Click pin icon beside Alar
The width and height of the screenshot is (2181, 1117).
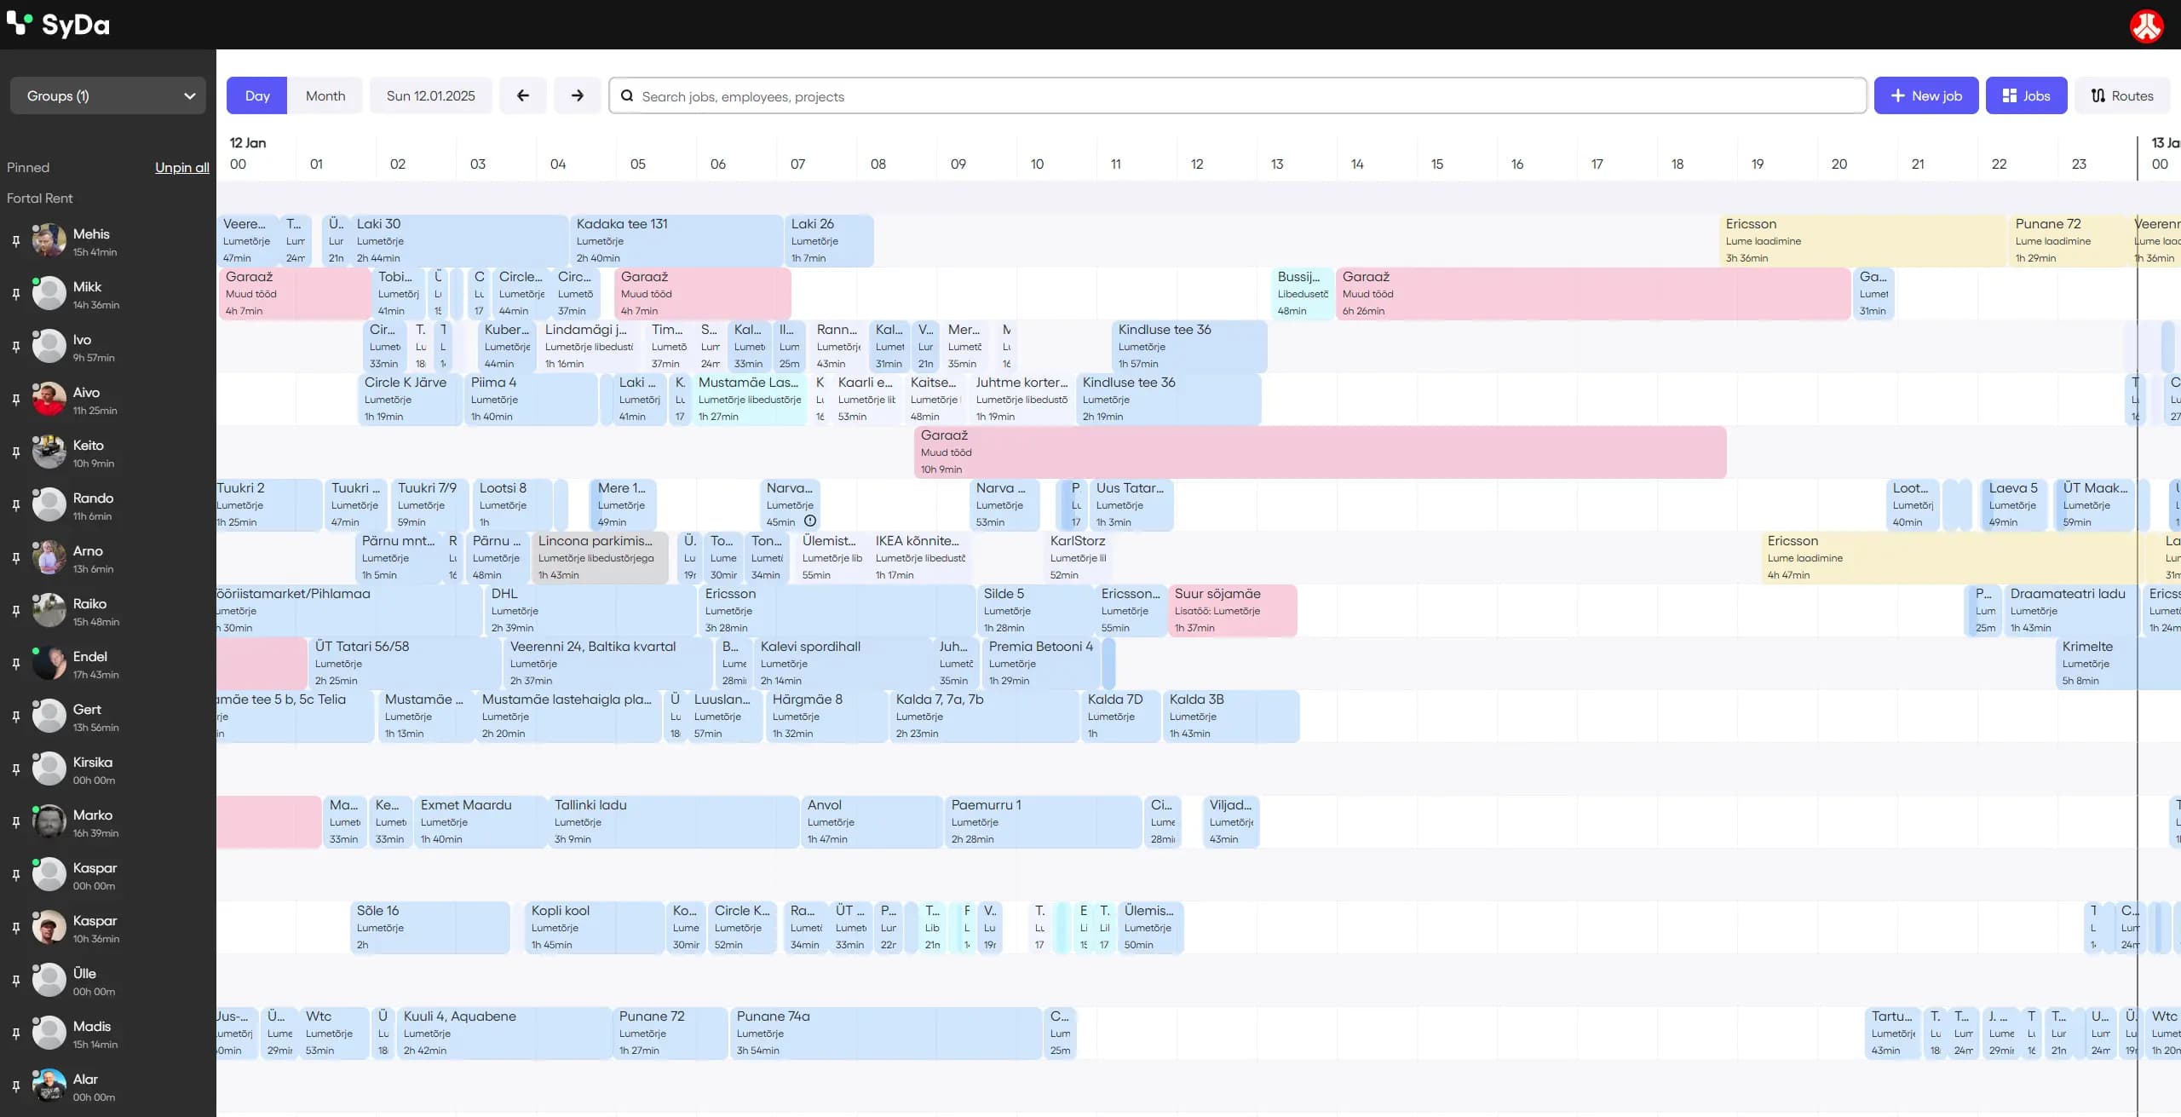coord(16,1086)
